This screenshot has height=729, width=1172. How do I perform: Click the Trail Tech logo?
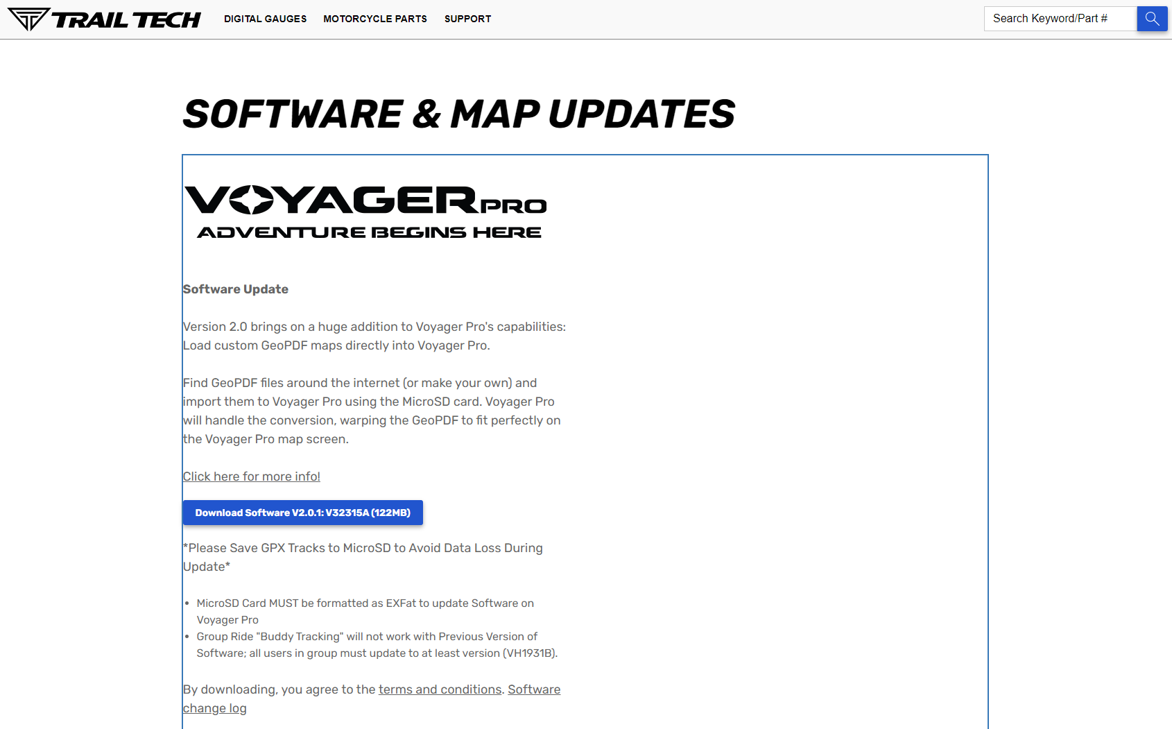(x=104, y=19)
